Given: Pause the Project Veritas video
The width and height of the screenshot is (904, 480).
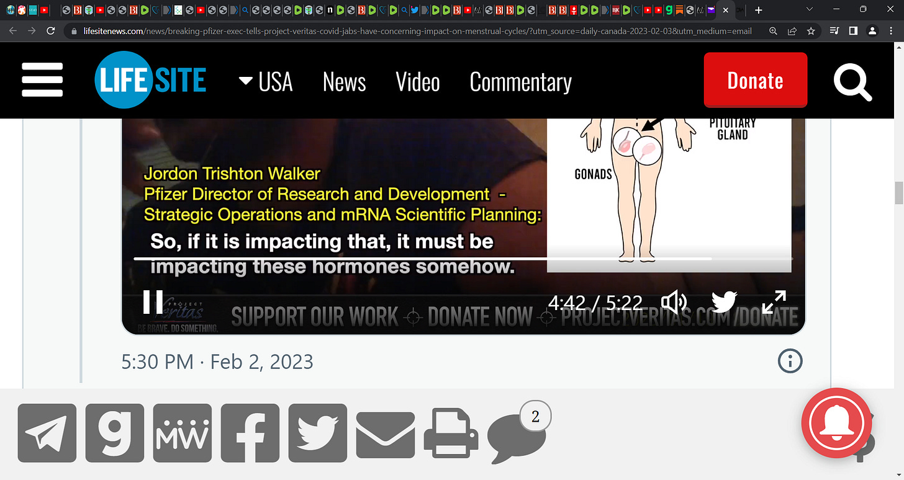Looking at the screenshot, I should (153, 302).
